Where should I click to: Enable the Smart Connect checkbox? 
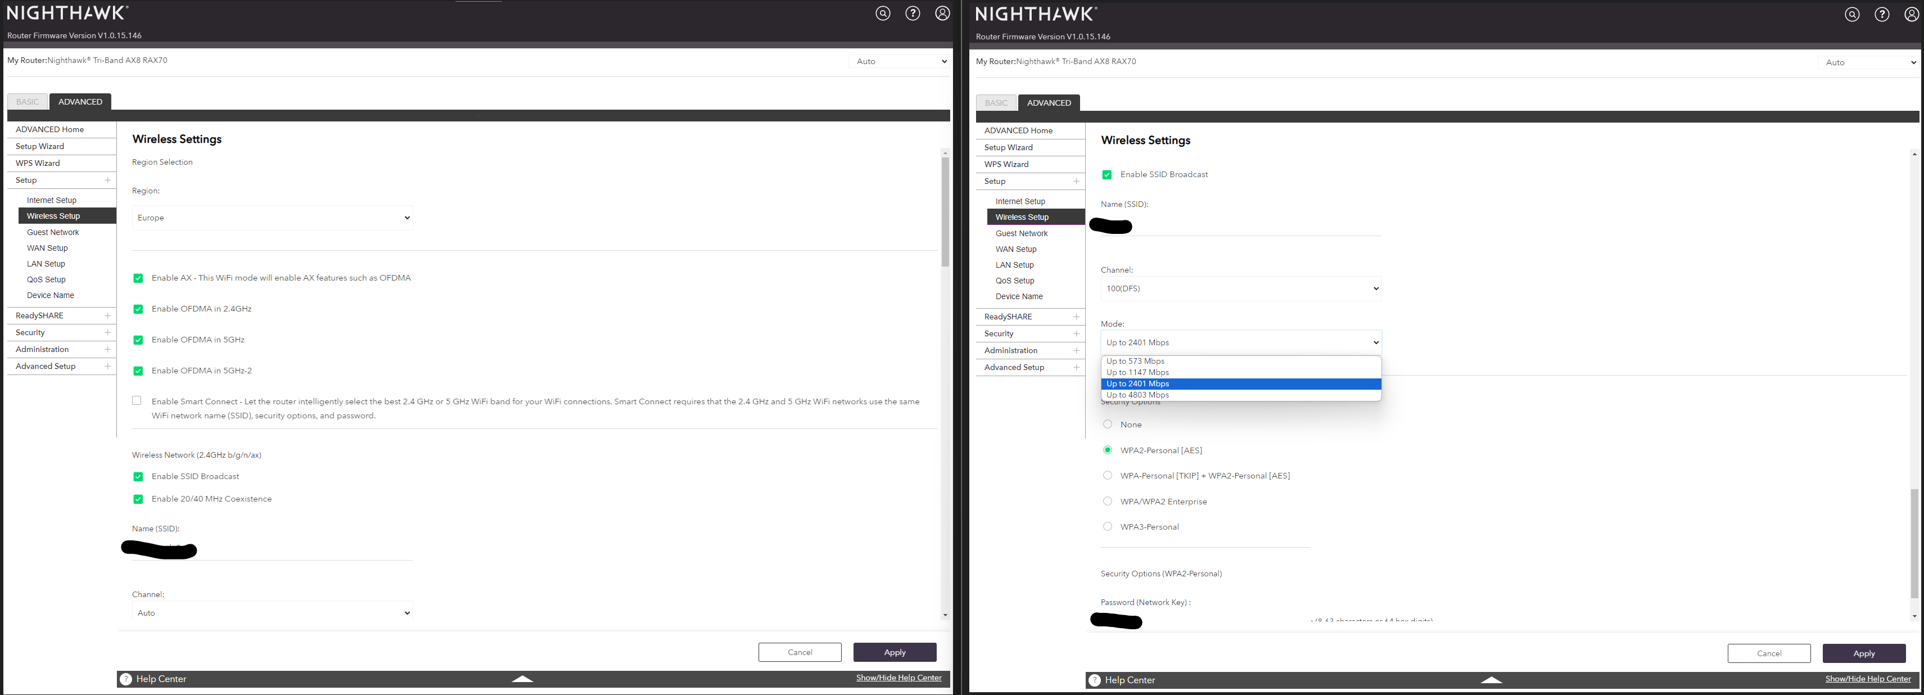click(137, 400)
